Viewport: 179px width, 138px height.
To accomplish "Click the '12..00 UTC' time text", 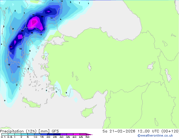I will tap(149, 131).
